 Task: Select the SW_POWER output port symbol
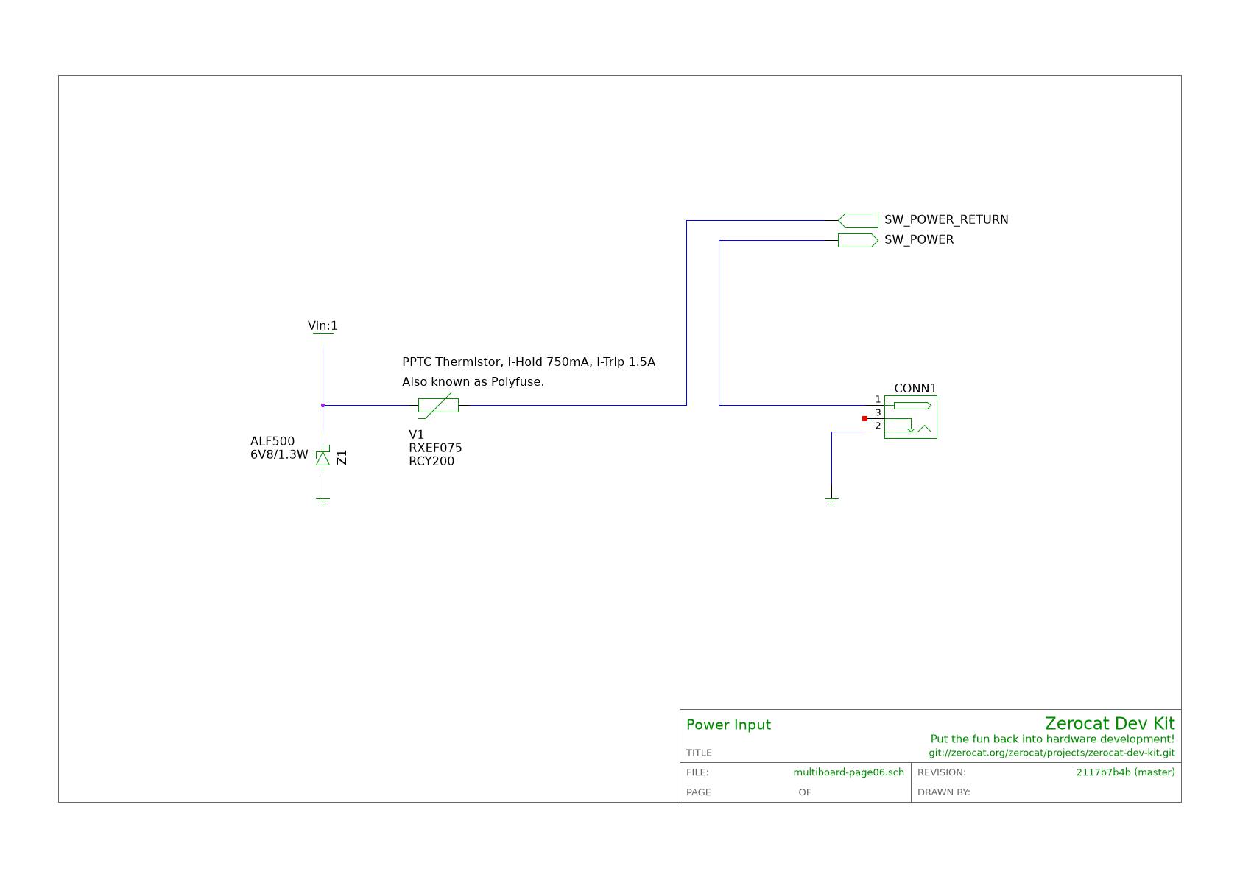[x=858, y=240]
